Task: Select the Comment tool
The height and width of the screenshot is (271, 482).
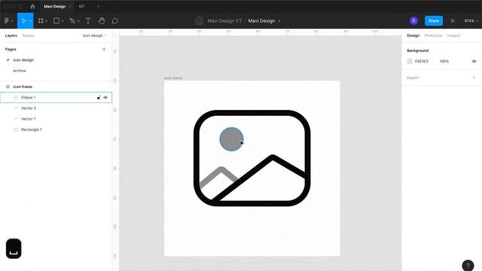Action: (115, 21)
